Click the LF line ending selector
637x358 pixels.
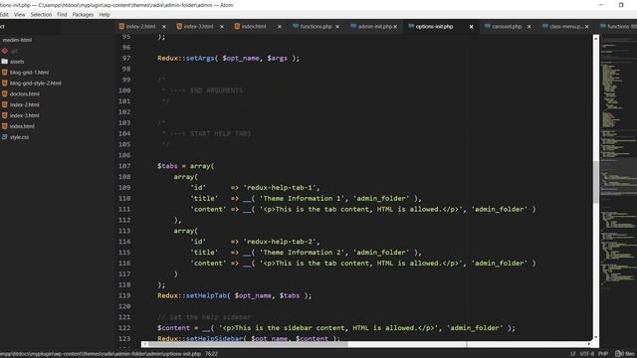(573, 354)
